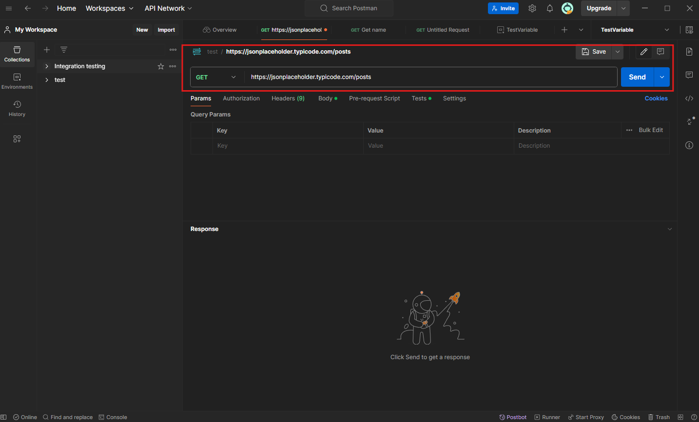Open the Cookies link
Viewport: 699px width, 422px height.
point(656,98)
